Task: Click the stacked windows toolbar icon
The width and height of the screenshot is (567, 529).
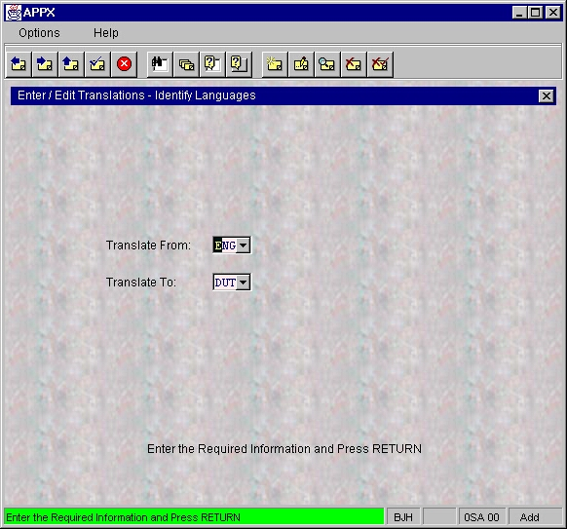Action: coord(186,64)
